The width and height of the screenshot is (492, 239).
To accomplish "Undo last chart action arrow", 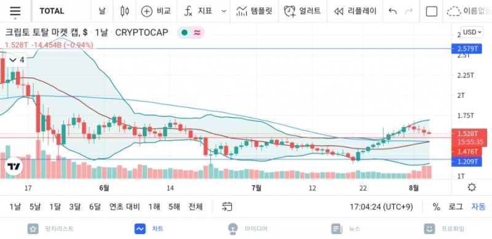I will point(392,11).
